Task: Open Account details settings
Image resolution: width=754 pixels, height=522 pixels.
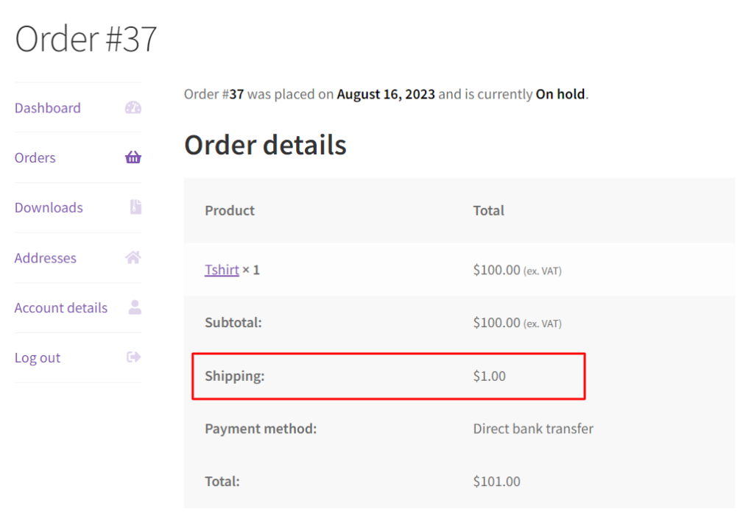Action: tap(60, 307)
